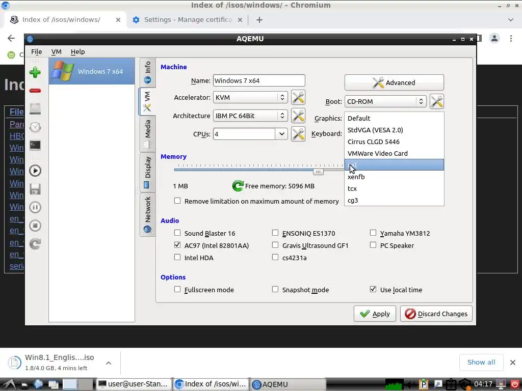522x391 pixels.
Task: Click the VM Name input field
Action: tap(259, 80)
